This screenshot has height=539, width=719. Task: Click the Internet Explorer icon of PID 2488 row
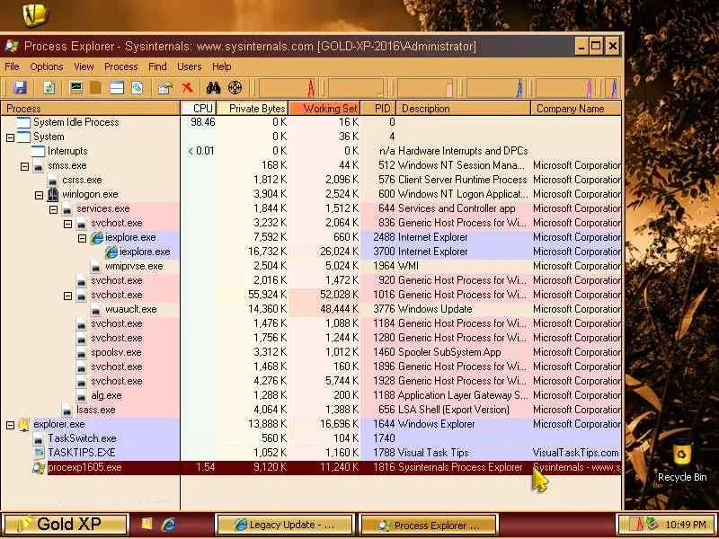(x=97, y=237)
